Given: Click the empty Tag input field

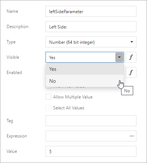Looking at the screenshot, I should (91, 121).
